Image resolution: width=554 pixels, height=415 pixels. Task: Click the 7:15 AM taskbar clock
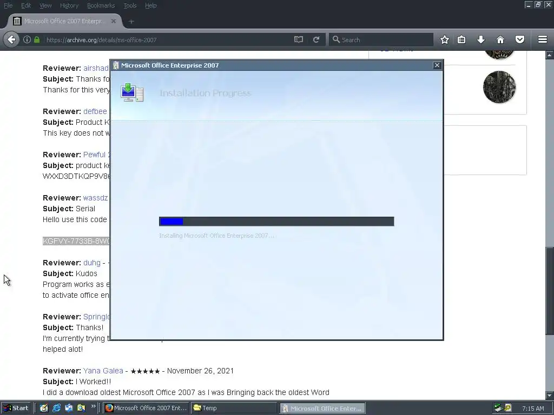click(x=533, y=409)
